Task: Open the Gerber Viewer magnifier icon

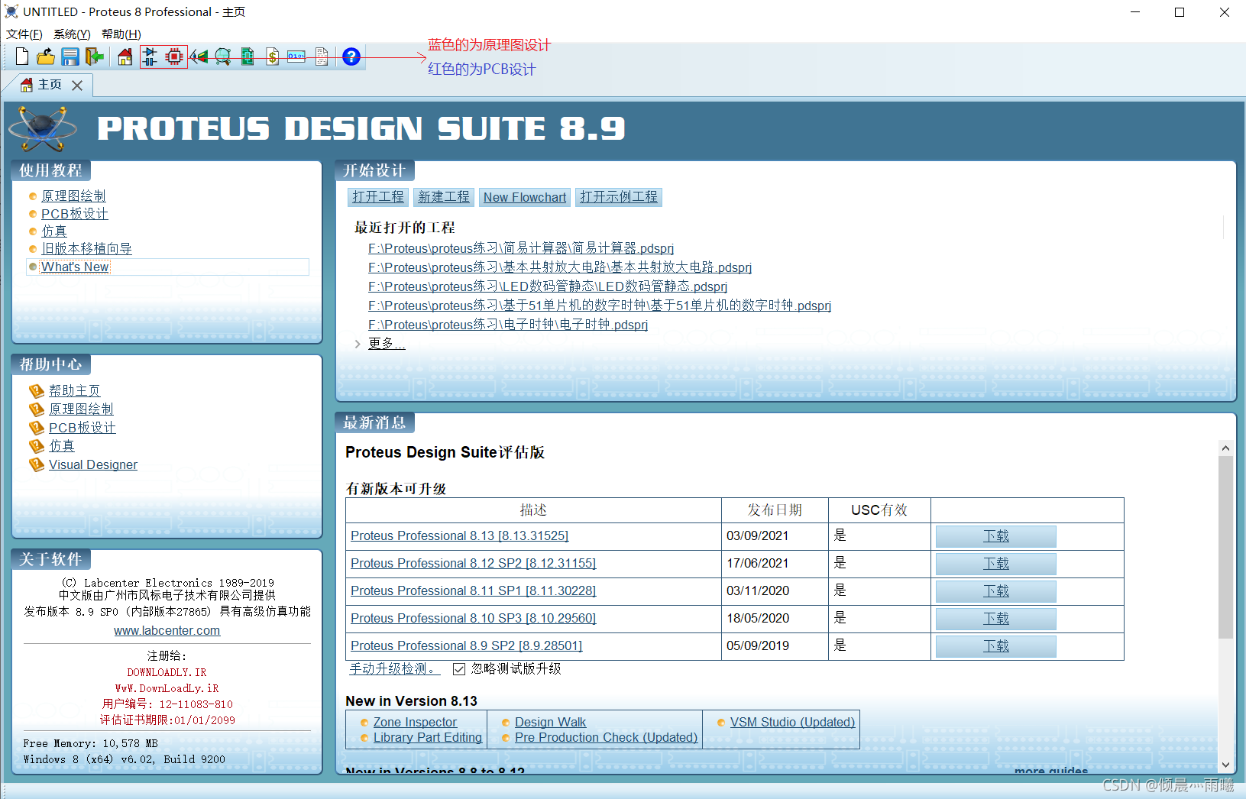Action: pyautogui.click(x=223, y=57)
